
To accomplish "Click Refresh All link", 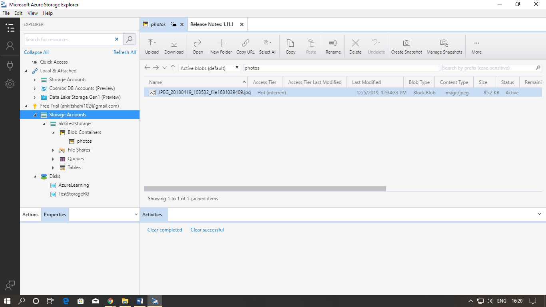I will (125, 52).
